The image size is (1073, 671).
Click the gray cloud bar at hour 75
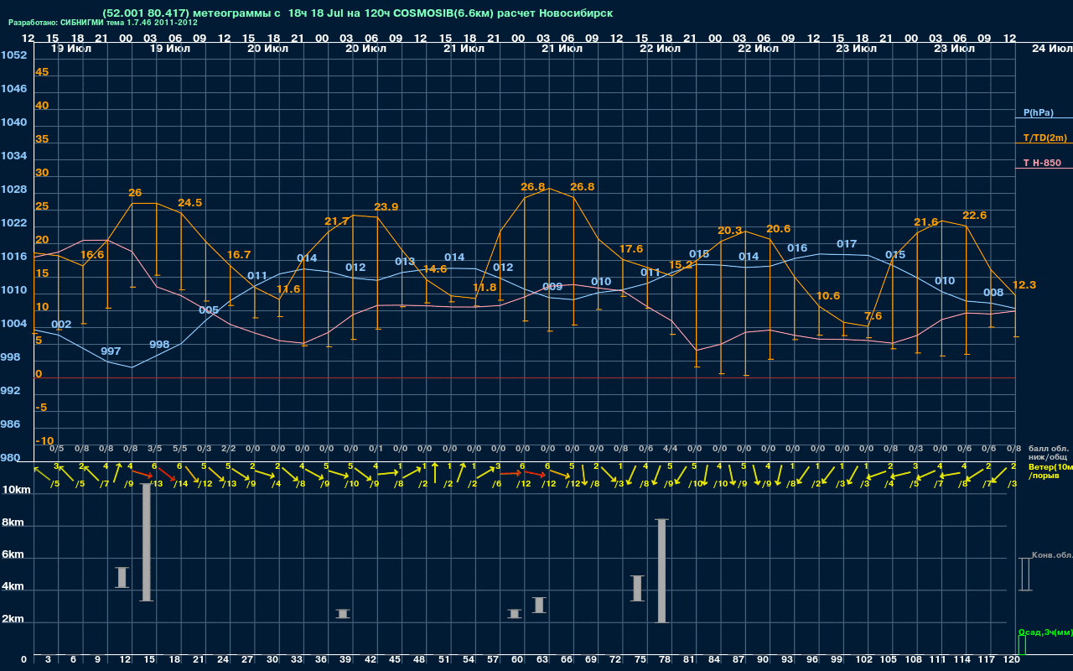(637, 588)
